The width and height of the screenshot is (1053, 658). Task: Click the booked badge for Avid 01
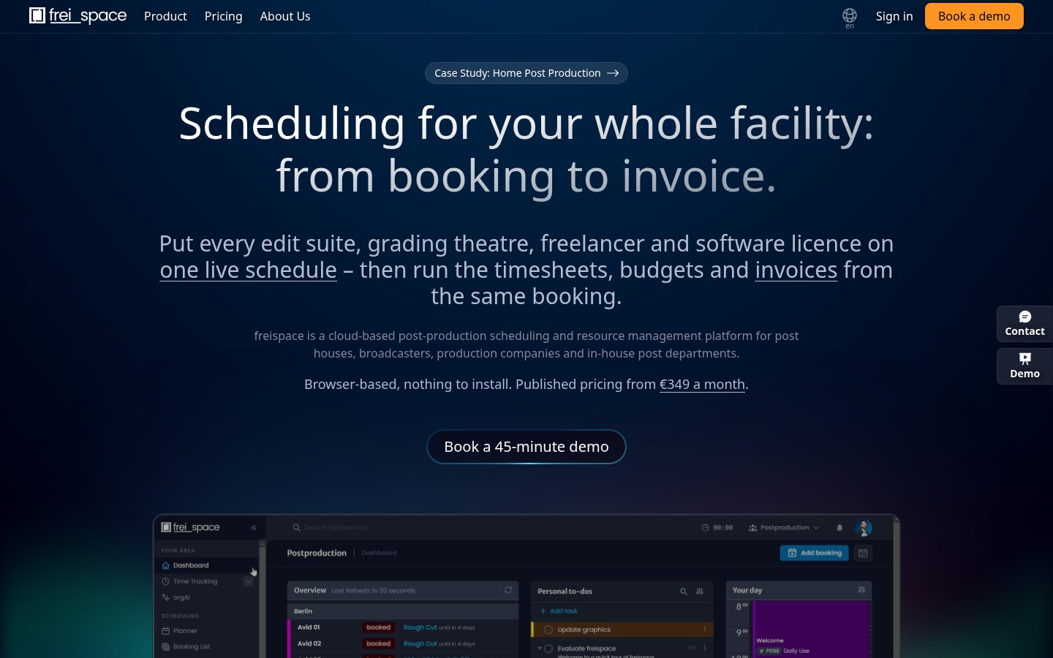(x=378, y=627)
